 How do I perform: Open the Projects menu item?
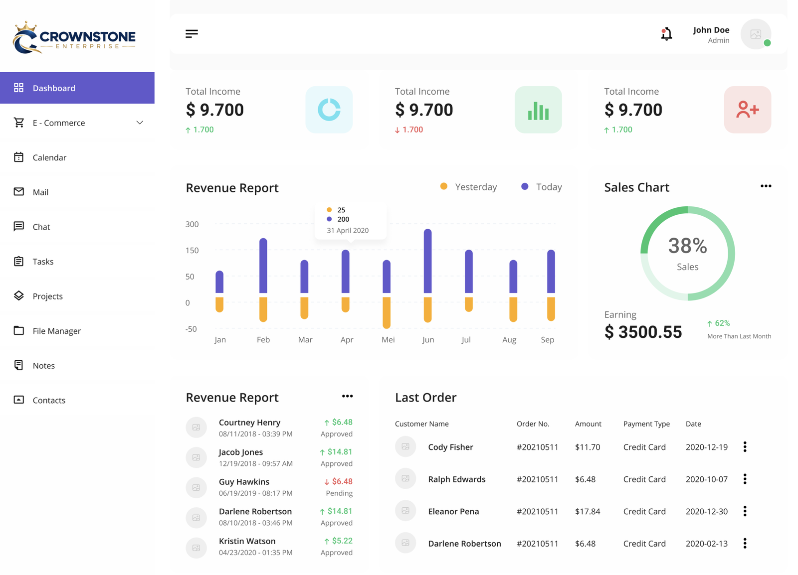point(77,295)
